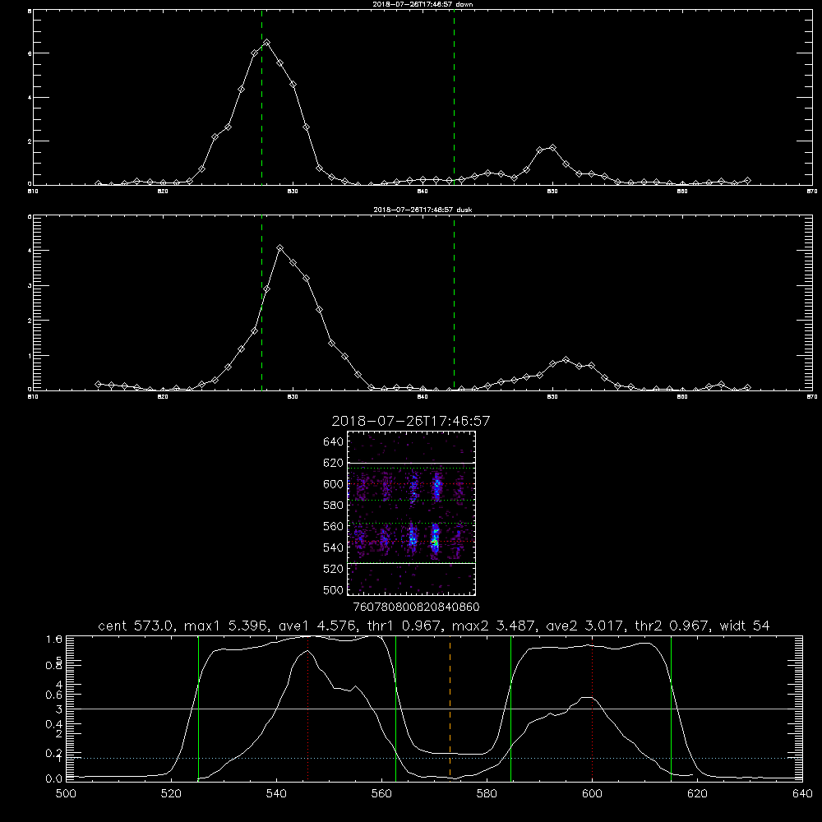The width and height of the screenshot is (822, 822).
Task: Click the x-axis label 620 on bottom plot
Action: [x=697, y=794]
